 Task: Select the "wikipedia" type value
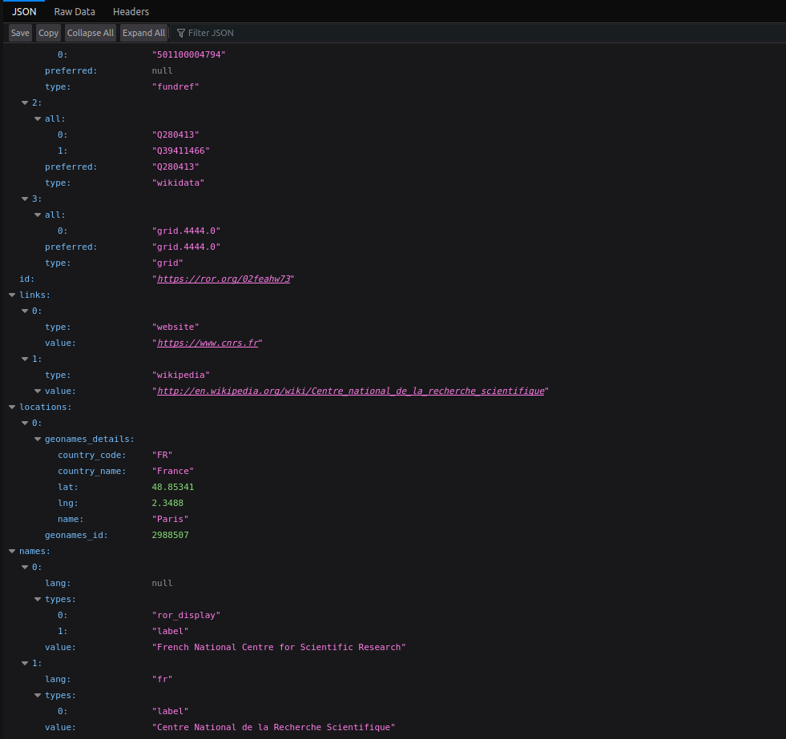pyautogui.click(x=180, y=375)
